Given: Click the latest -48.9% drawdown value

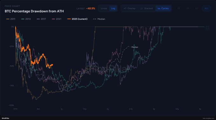Looking at the screenshot, I should (91, 8).
